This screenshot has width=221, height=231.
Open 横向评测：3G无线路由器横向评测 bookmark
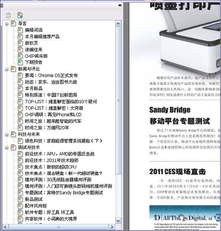pos(58,180)
